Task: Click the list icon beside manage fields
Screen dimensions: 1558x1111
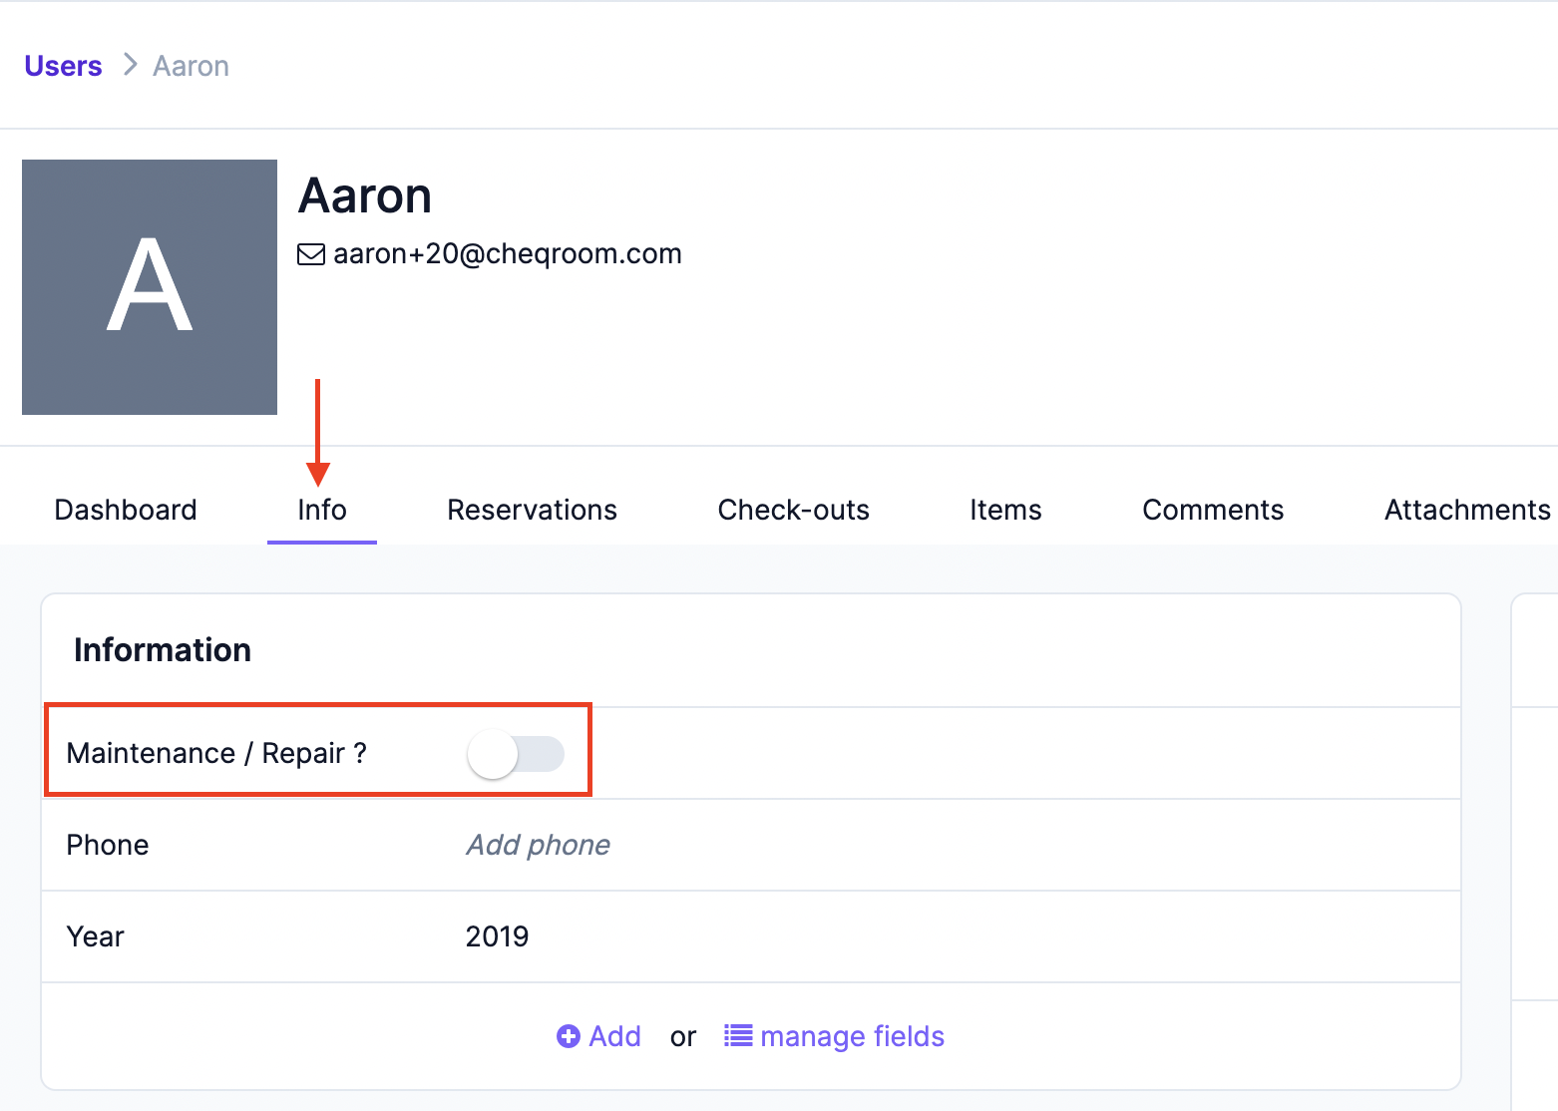Action: [x=738, y=1036]
